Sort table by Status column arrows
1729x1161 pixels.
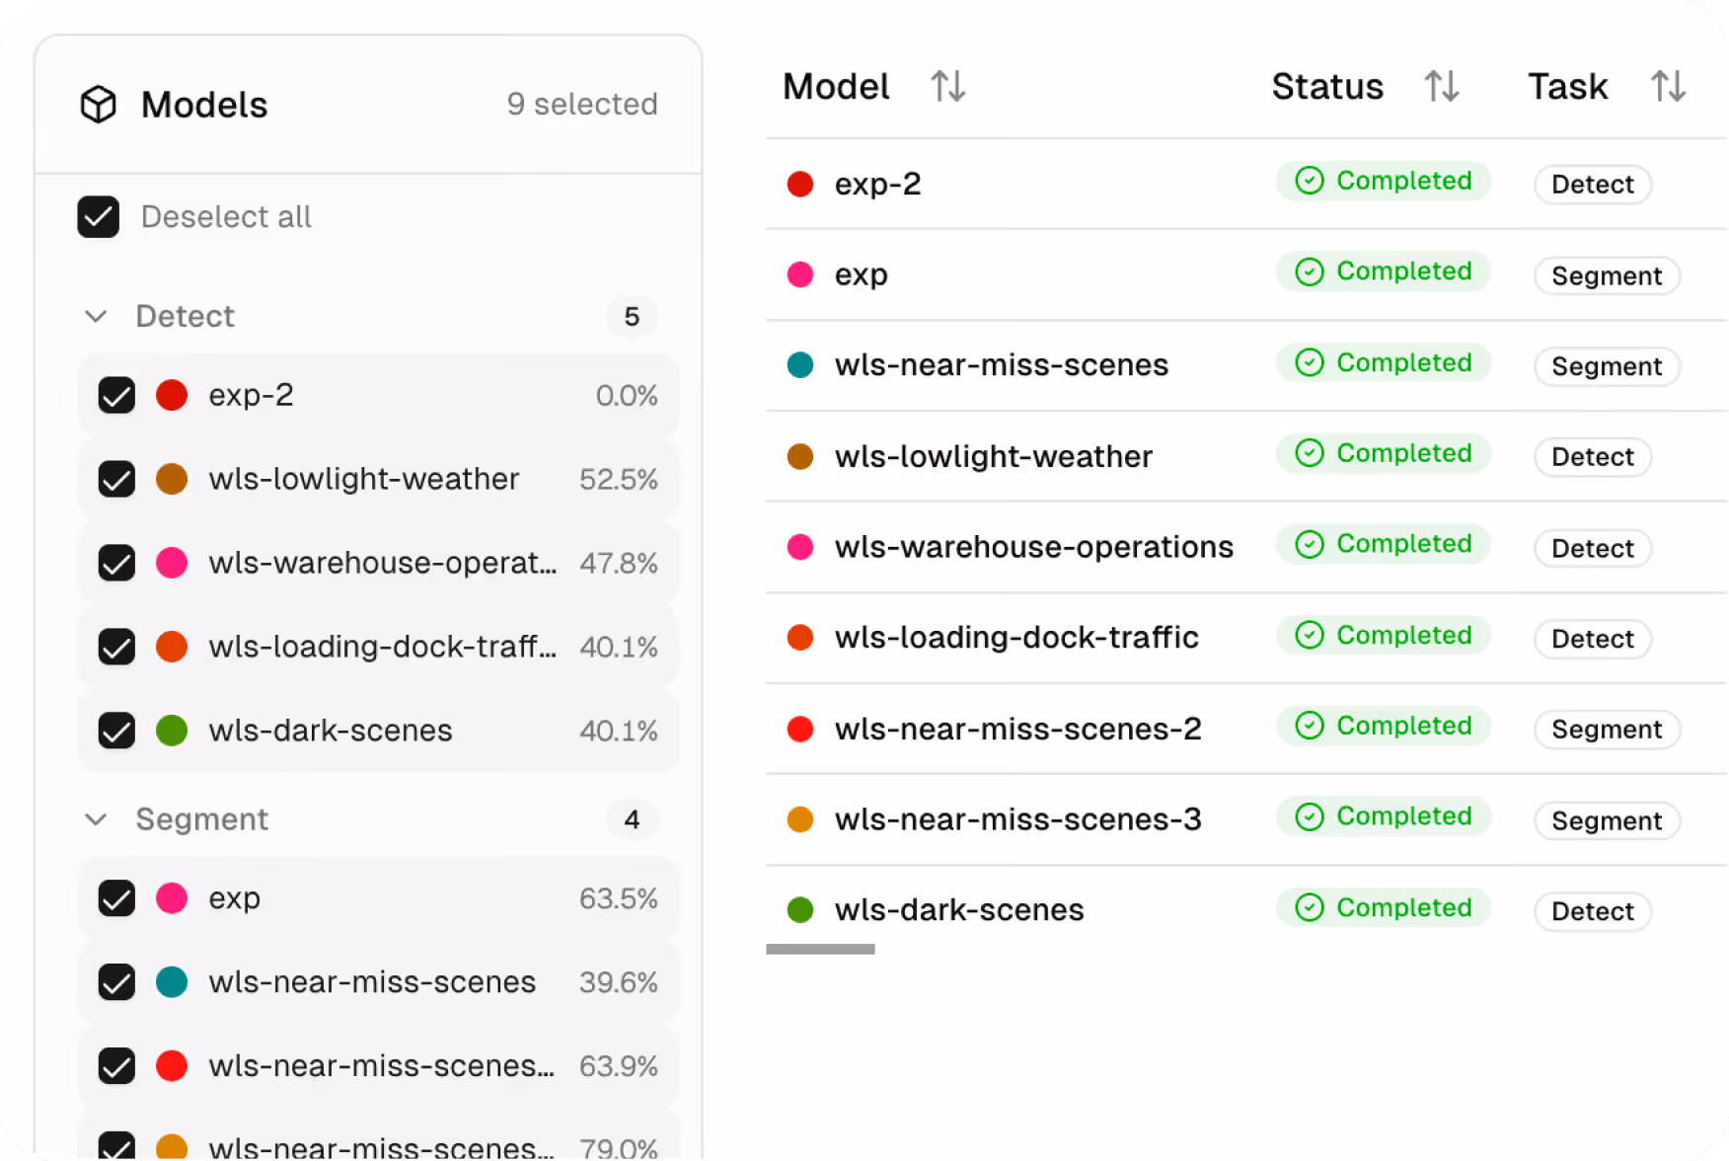[1442, 86]
